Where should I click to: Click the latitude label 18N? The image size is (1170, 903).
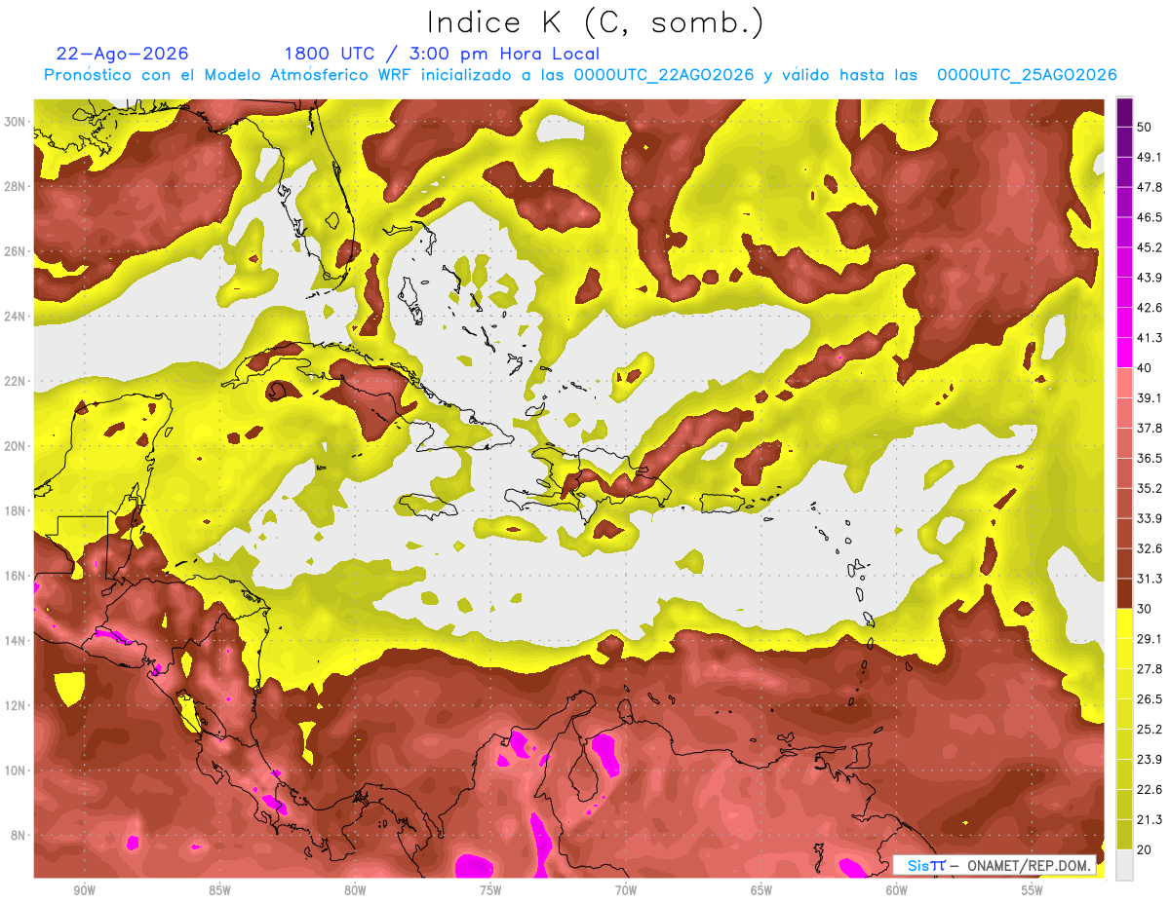click(x=16, y=510)
